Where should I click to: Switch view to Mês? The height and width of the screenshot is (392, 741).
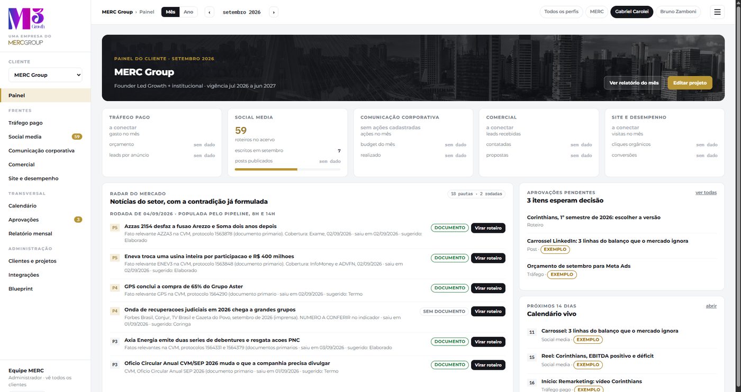[x=170, y=12]
